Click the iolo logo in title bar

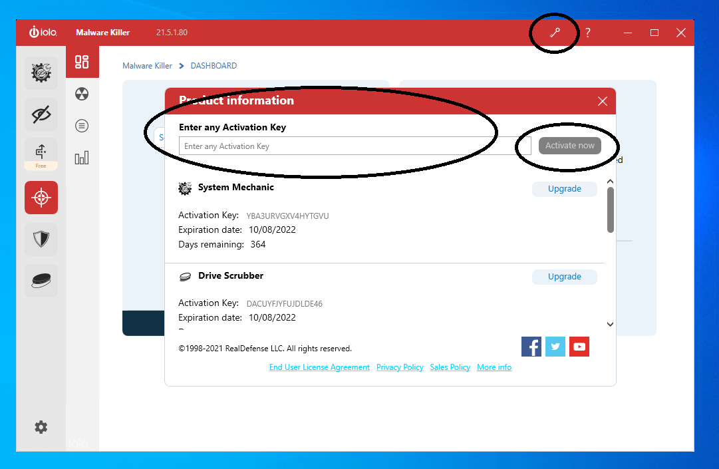click(x=43, y=32)
